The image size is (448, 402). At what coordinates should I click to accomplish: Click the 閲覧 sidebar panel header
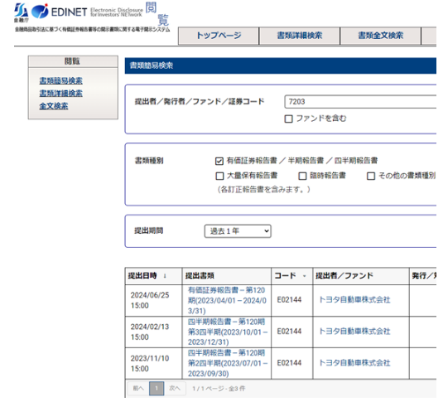tap(73, 61)
